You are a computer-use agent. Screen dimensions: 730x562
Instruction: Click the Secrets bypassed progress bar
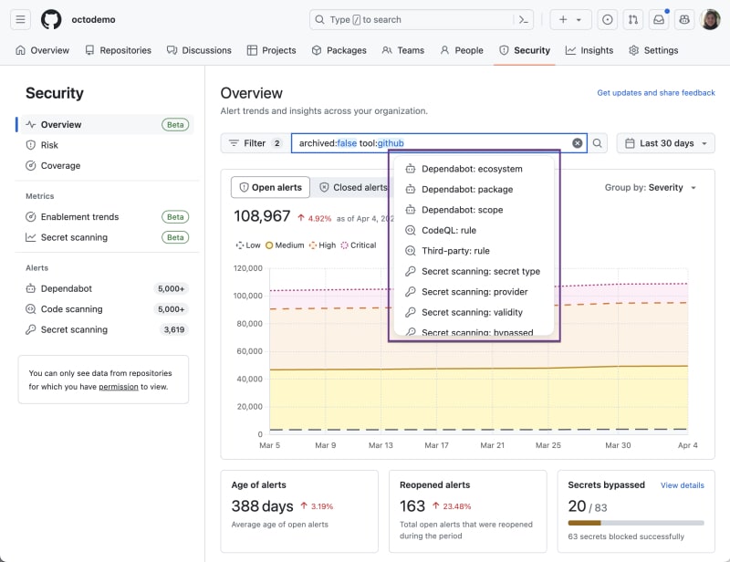pos(635,523)
